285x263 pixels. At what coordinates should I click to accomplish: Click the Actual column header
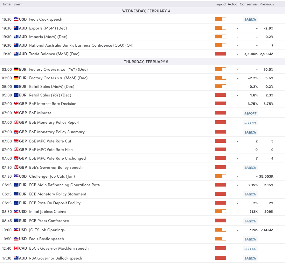pos(233,4)
